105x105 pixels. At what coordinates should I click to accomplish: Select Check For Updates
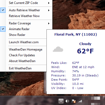(22, 55)
